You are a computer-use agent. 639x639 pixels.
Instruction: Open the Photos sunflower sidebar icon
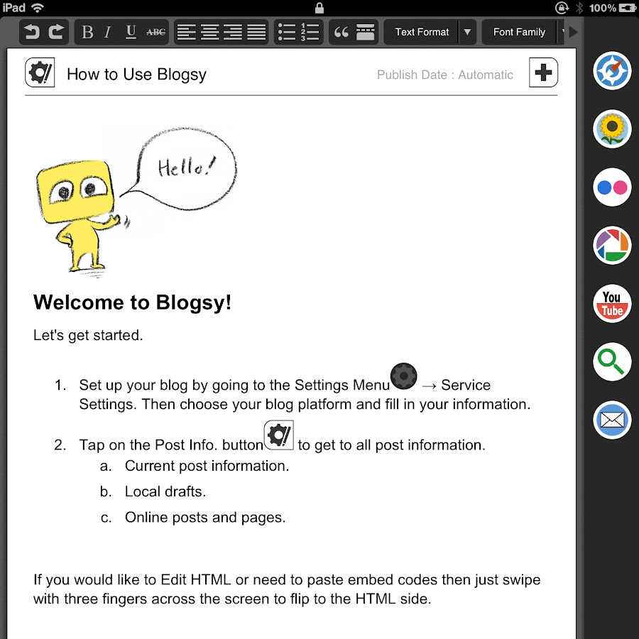(612, 129)
